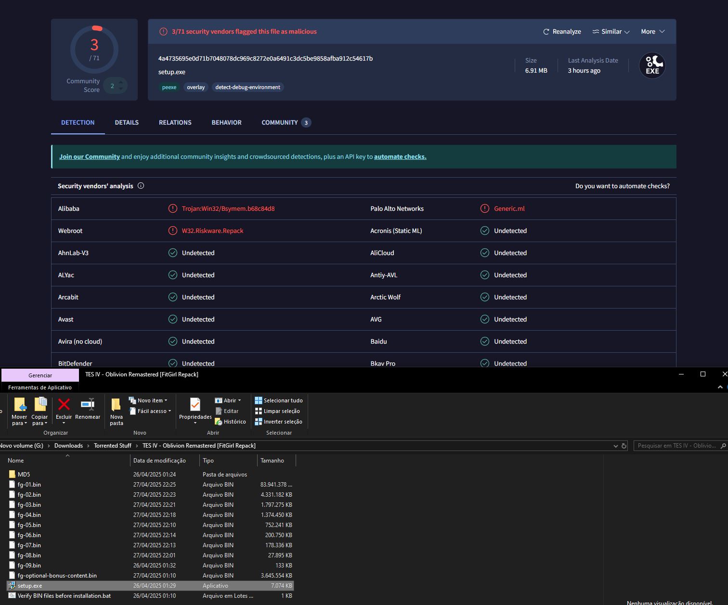728x605 pixels.
Task: Click the Reanalyze refresh icon
Action: click(x=546, y=32)
